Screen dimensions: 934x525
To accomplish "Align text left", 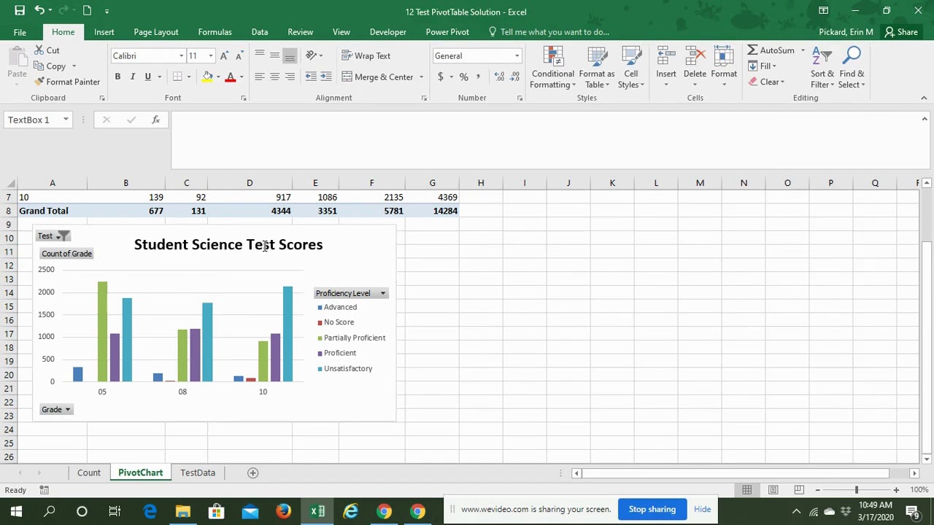I will click(259, 77).
